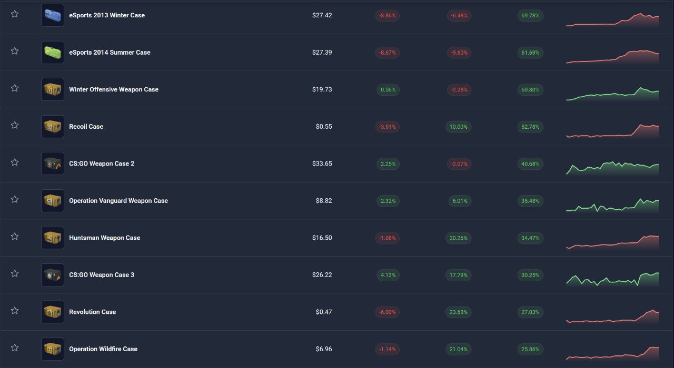
Task: Add Huntsman Weapon Case to favorites
Action: click(x=15, y=237)
